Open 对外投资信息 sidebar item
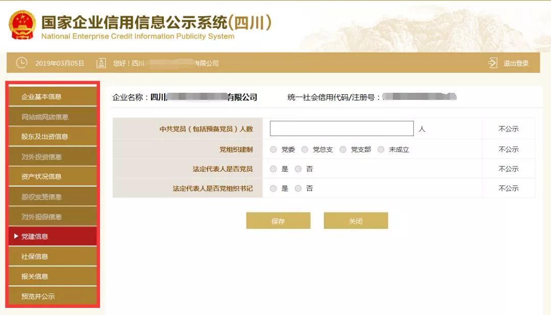This screenshot has height=315, width=551. click(53, 156)
